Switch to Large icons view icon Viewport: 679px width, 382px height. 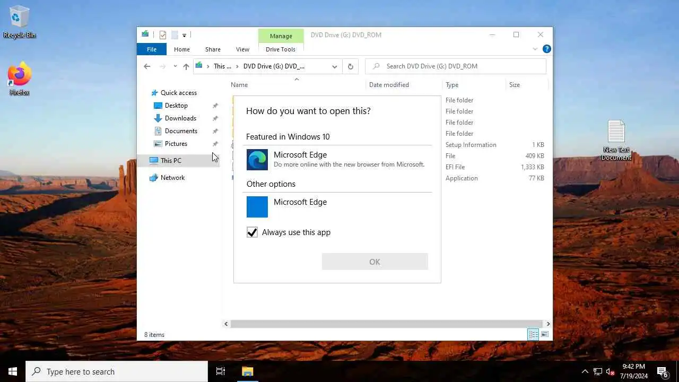click(x=545, y=334)
